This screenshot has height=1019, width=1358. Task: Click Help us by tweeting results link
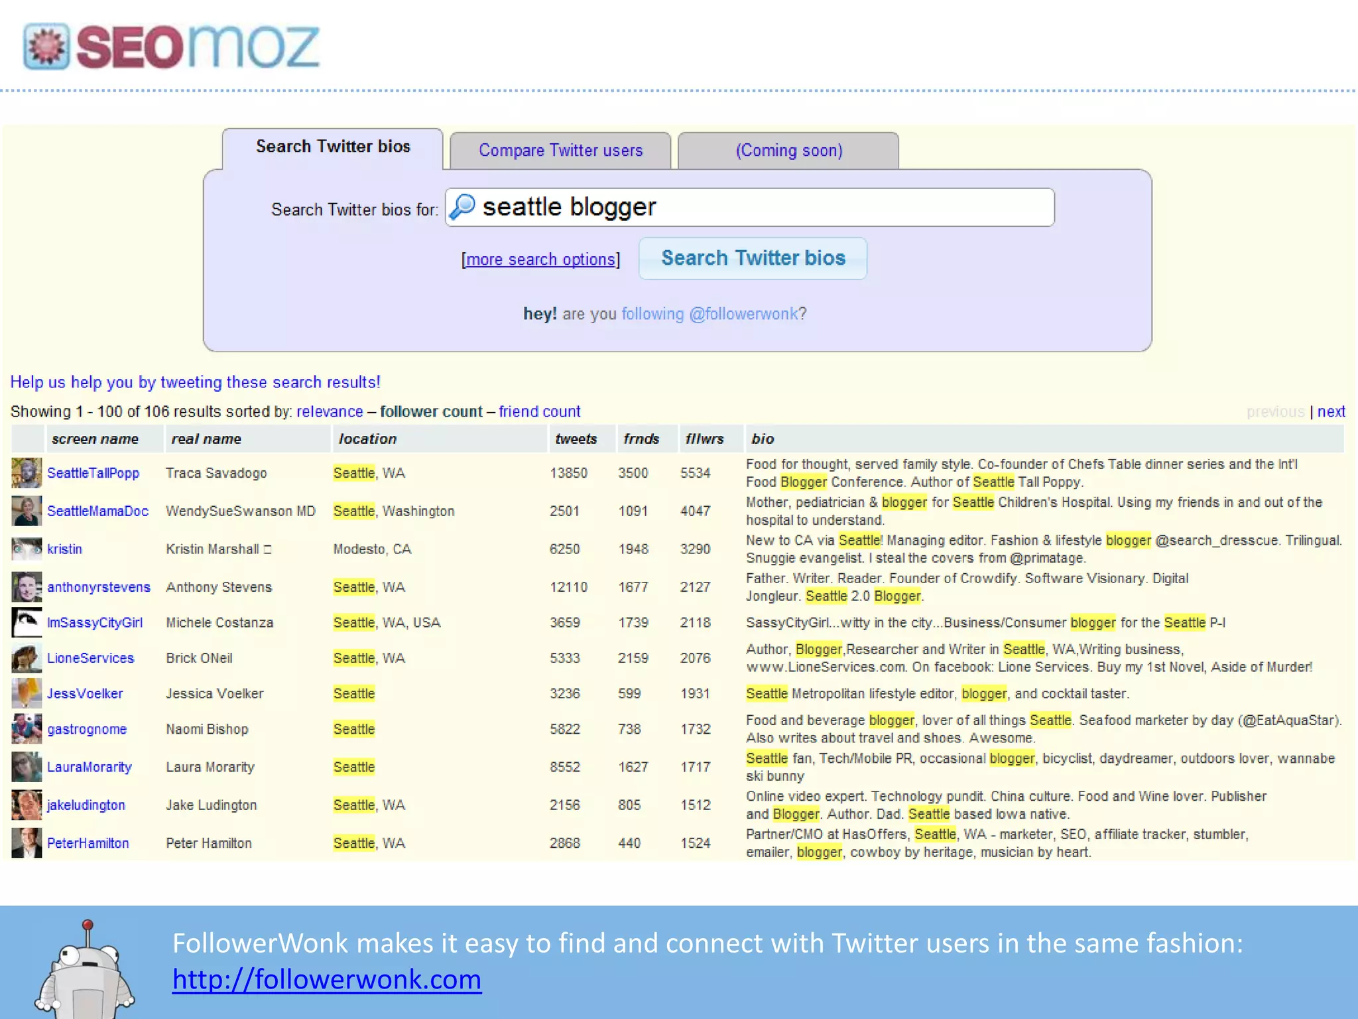click(x=195, y=382)
